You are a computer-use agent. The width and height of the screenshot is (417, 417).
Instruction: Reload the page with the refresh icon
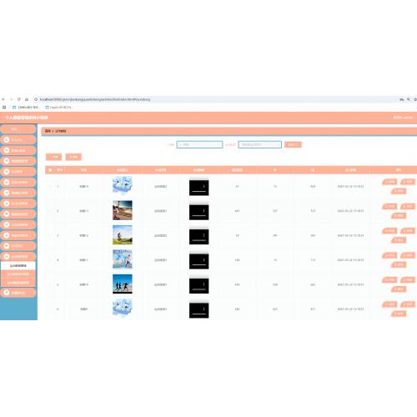coord(18,99)
